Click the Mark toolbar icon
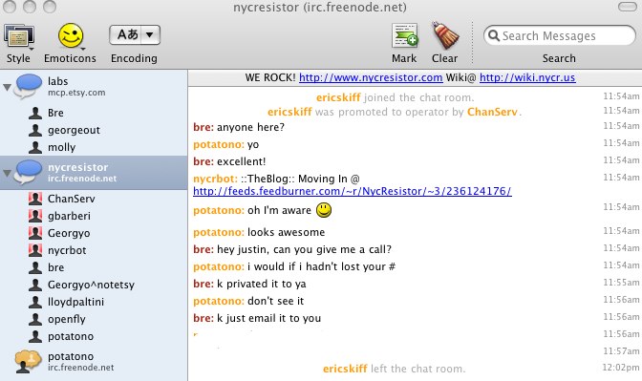The width and height of the screenshot is (642, 381). (x=404, y=36)
